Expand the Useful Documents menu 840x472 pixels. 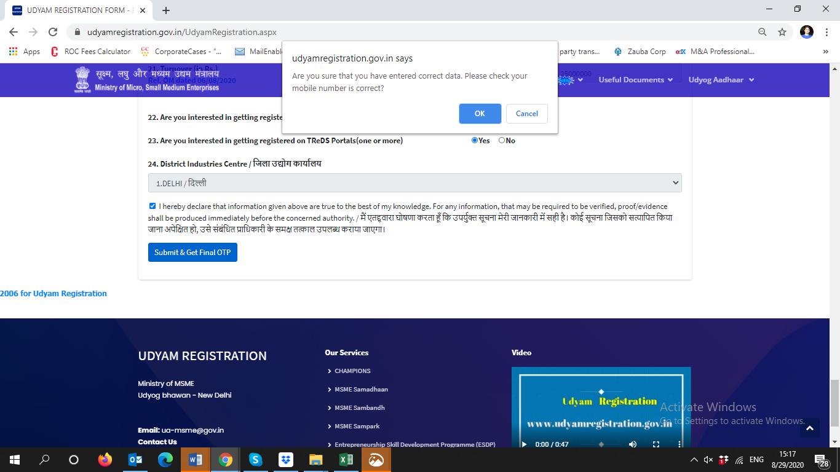point(635,80)
